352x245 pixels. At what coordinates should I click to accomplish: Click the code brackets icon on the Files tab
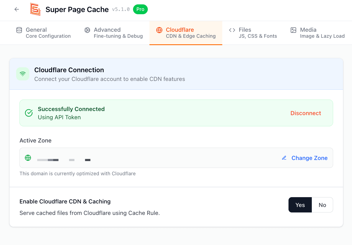pos(232,30)
